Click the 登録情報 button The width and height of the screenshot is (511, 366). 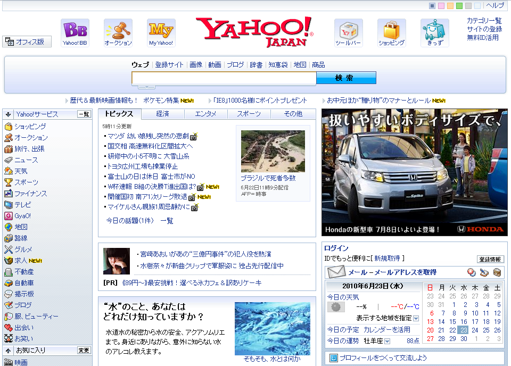(x=490, y=260)
